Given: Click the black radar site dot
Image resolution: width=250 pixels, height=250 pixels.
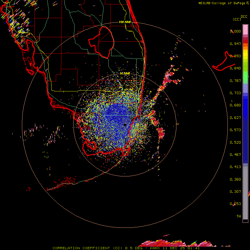Looking at the screenshot, I should pos(125,125).
